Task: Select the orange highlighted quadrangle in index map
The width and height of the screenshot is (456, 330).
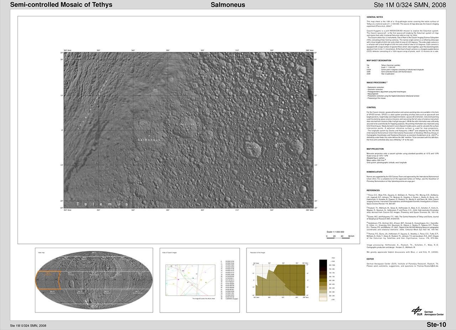Action: [x=48, y=280]
